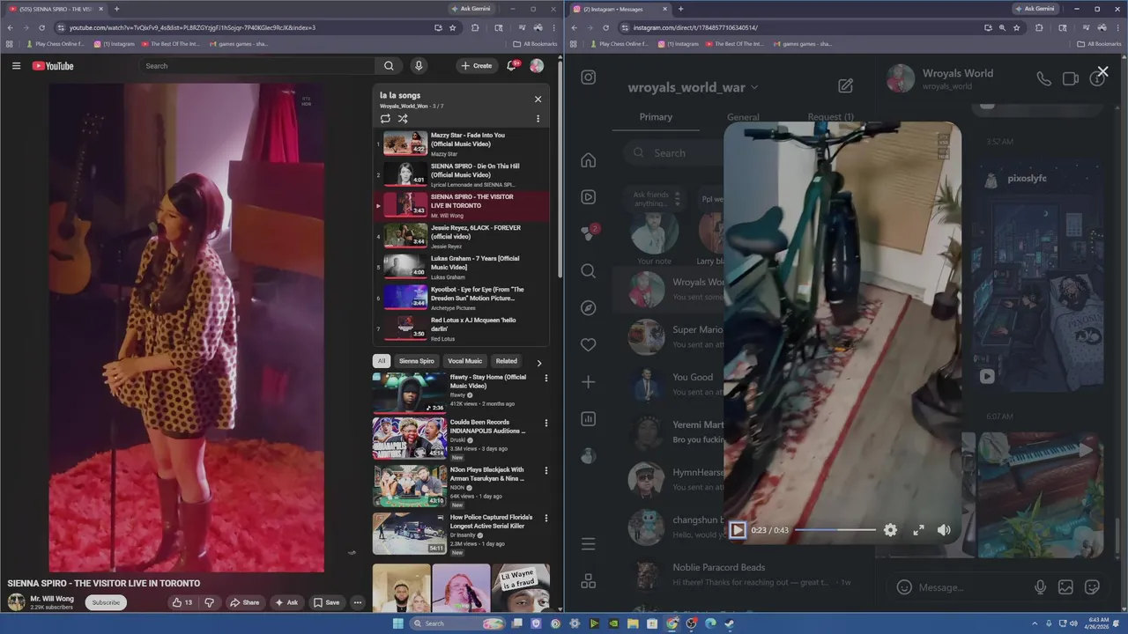Viewport: 1128px width, 634px height.
Task: Close the Instagram video viewer overlay
Action: pos(1102,72)
